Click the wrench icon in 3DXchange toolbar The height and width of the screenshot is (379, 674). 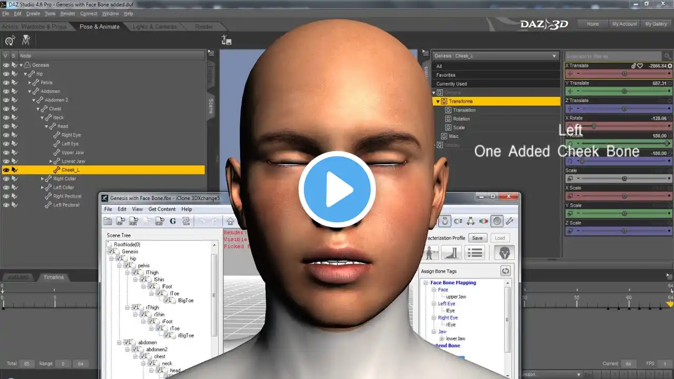[x=509, y=221]
